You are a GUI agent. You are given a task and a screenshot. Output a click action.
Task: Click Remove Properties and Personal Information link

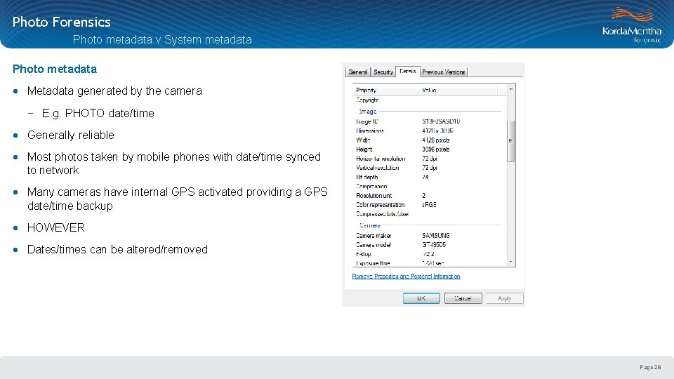tap(407, 277)
